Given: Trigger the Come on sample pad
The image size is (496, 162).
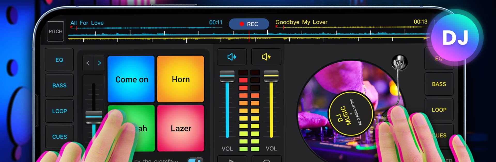Looking at the screenshot, I should (x=131, y=79).
